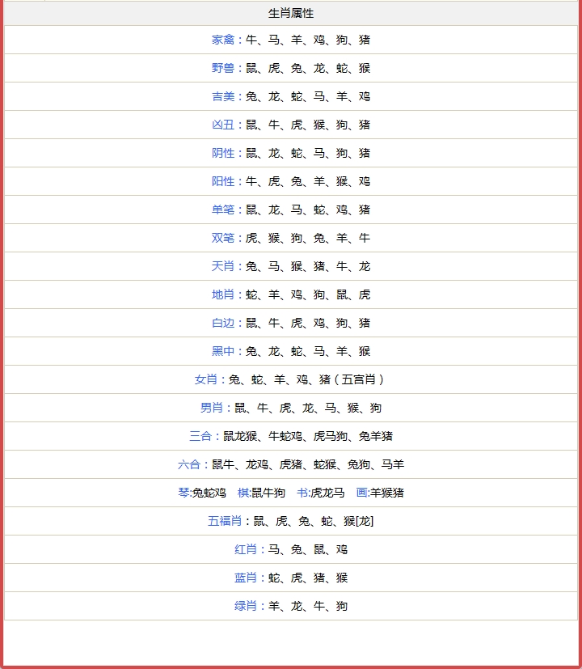Click the 阴性 row label
The width and height of the screenshot is (582, 669).
[x=223, y=153]
